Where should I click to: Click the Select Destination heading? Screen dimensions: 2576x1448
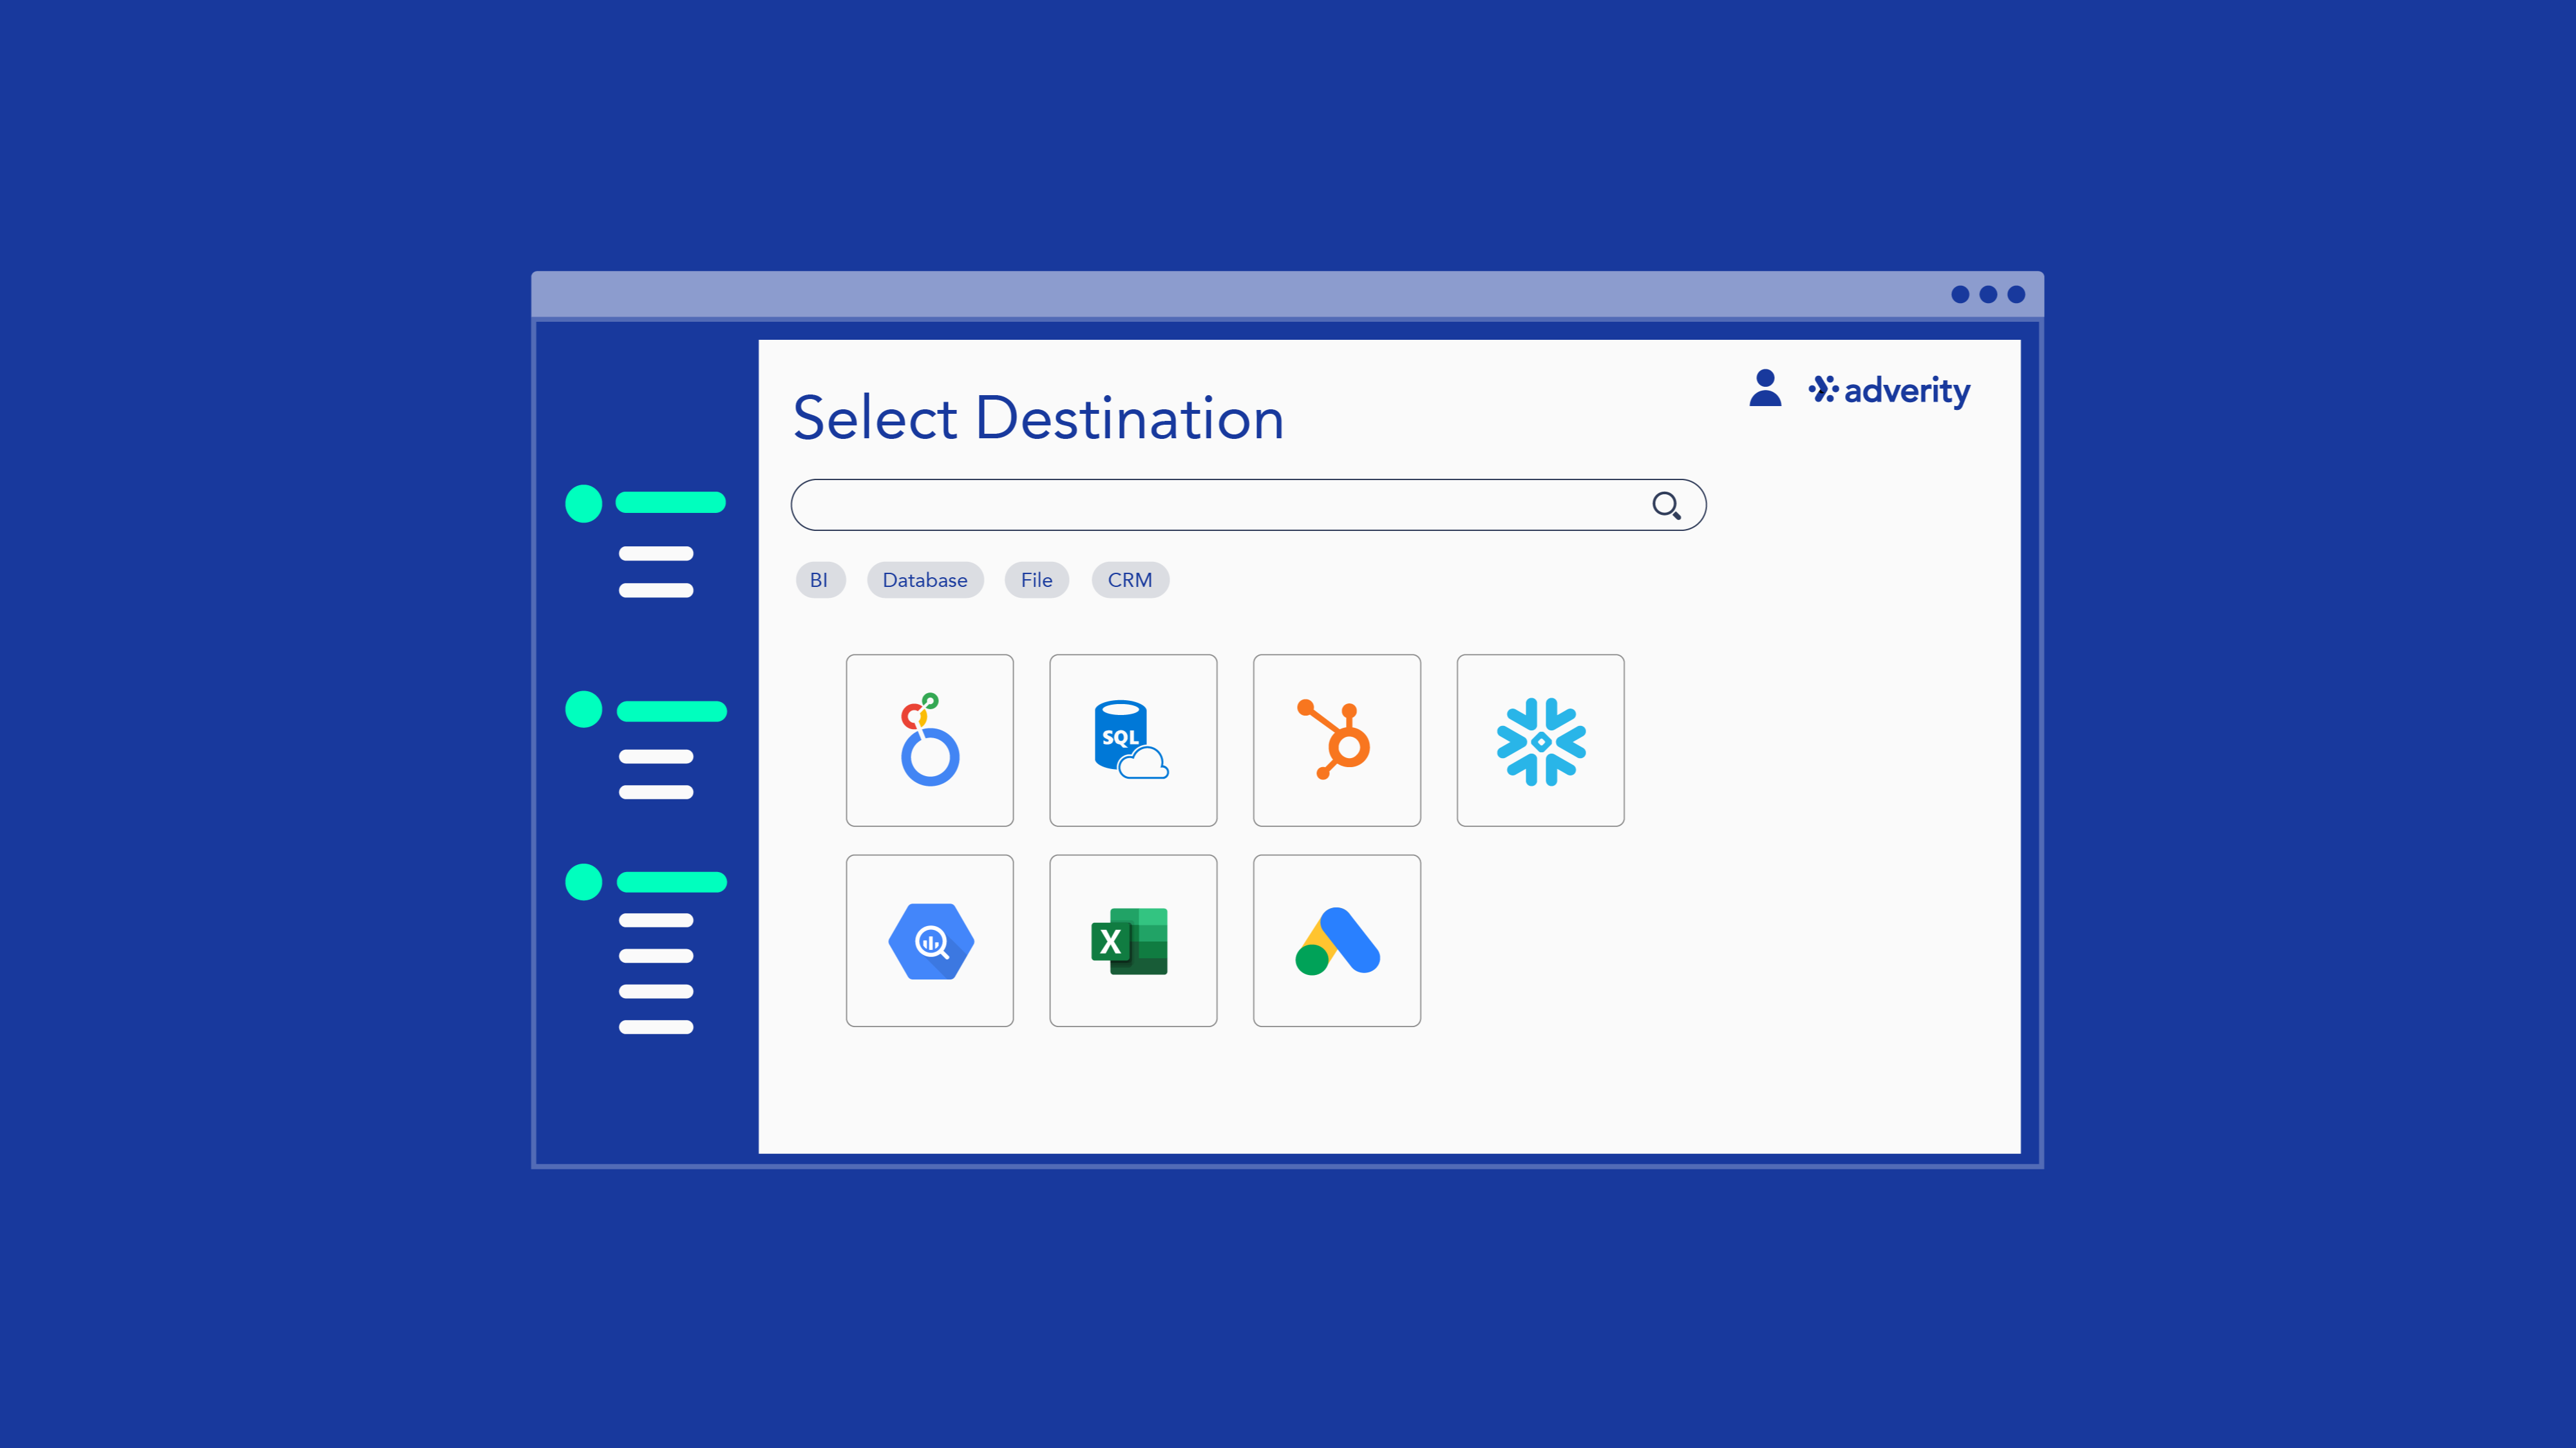(1039, 418)
